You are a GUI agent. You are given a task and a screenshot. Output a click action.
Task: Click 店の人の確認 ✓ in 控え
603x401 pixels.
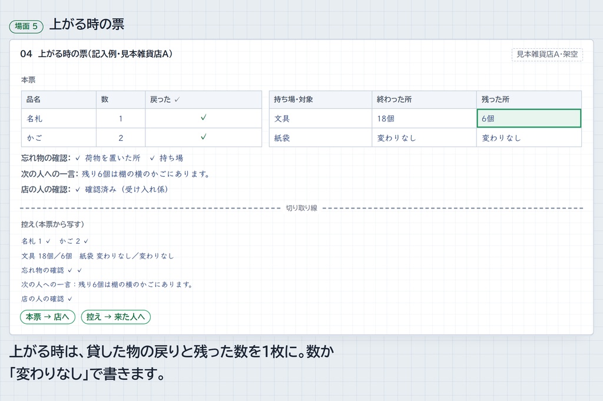[x=47, y=299]
